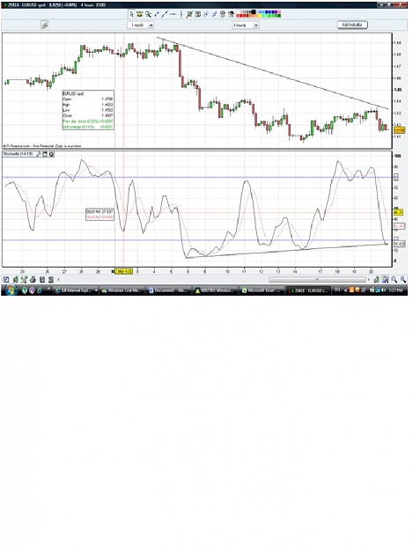
Task: Switch to Windows Live Messenger taskbar item
Action: pos(122,290)
